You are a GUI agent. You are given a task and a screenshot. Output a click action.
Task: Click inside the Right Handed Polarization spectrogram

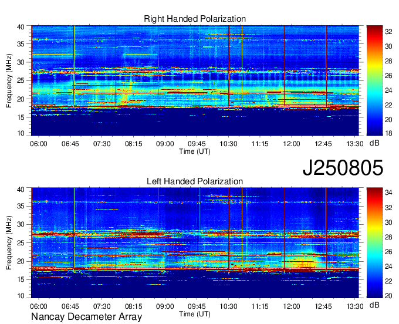point(195,80)
